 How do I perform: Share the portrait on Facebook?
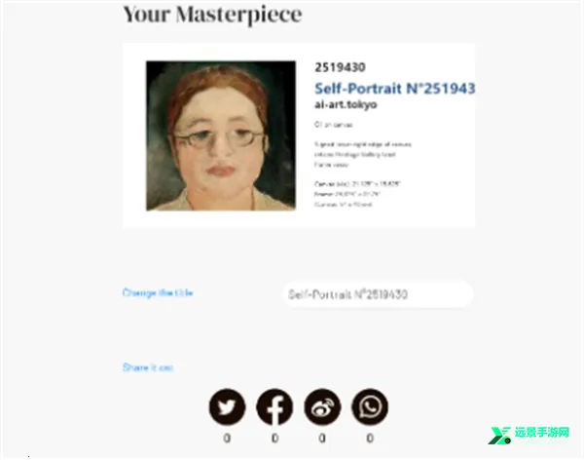(274, 406)
